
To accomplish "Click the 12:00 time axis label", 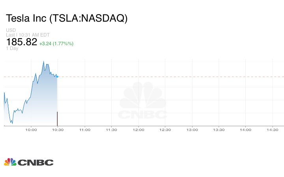I will coord(138,130).
